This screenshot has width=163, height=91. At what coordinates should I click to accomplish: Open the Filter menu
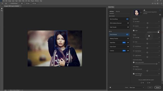point(23,1)
